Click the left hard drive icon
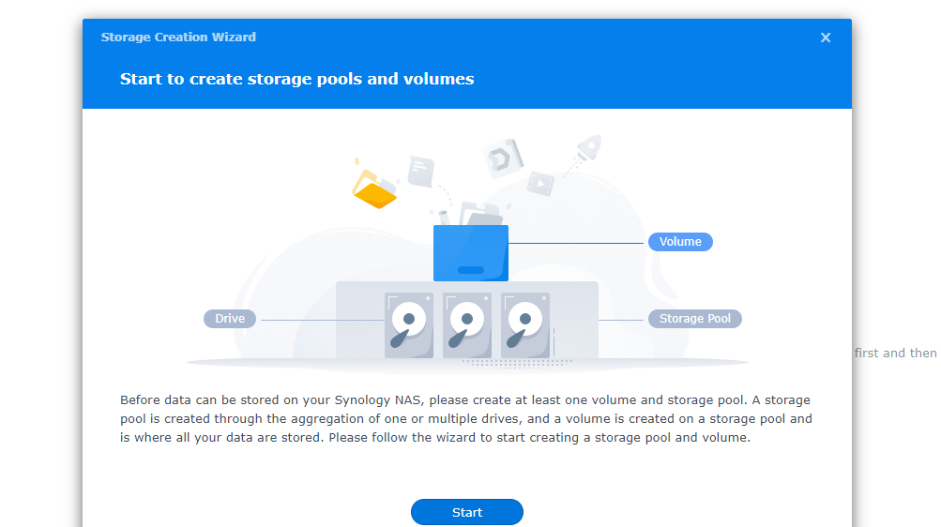Viewport: 941px width, 527px height. 409,325
